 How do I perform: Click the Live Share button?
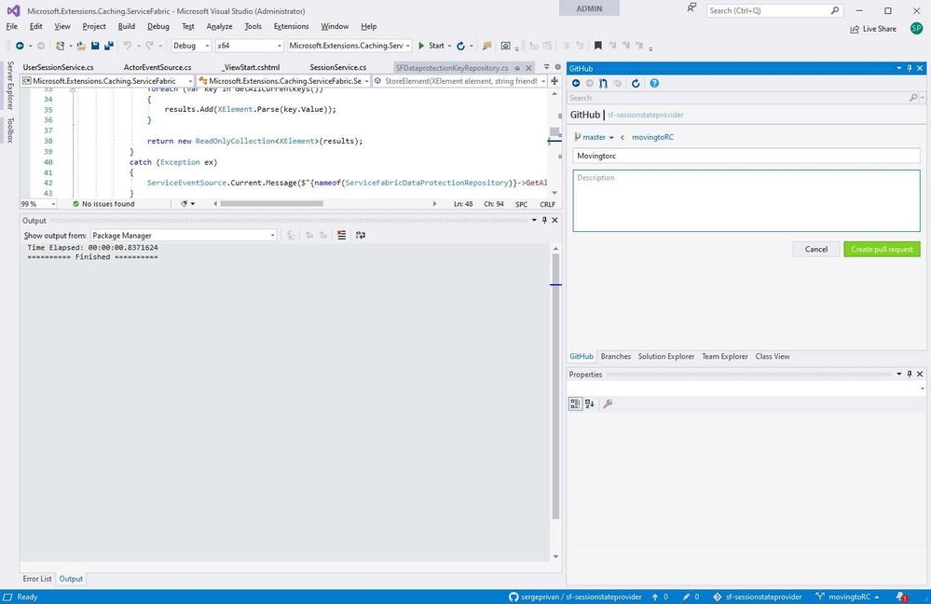[873, 29]
